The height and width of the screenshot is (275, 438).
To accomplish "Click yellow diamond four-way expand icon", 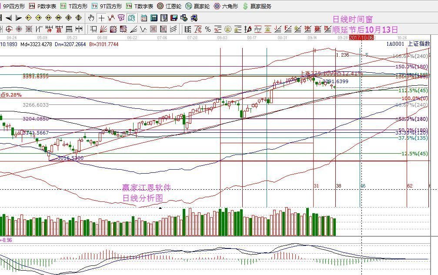I will coord(78,18).
